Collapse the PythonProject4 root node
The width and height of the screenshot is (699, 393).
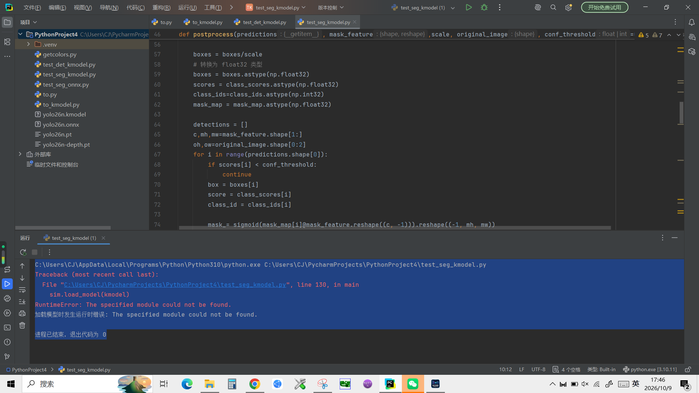tap(21, 34)
